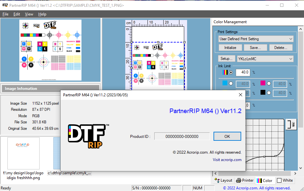The width and height of the screenshot is (304, 191).
Task: Click the combined CMYK color swatch under Ink Limit
Action: click(x=225, y=72)
